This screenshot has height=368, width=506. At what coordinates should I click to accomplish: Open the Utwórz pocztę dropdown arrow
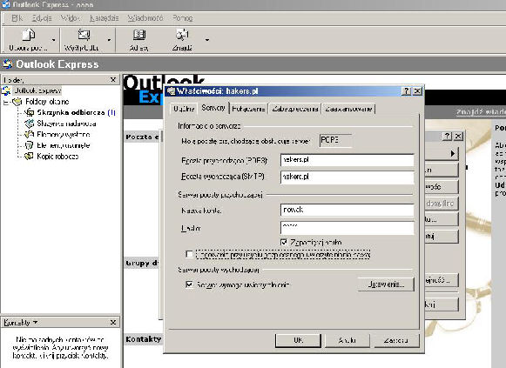[54, 40]
